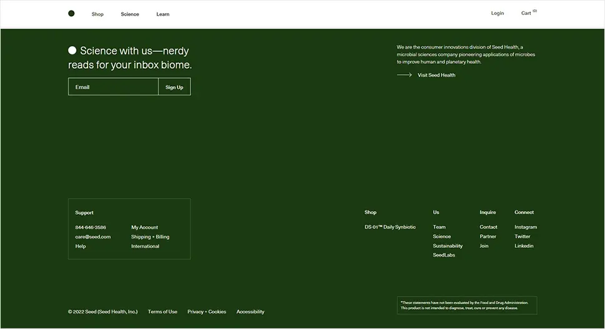
Task: Click the Inquire column heading
Action: coord(488,212)
